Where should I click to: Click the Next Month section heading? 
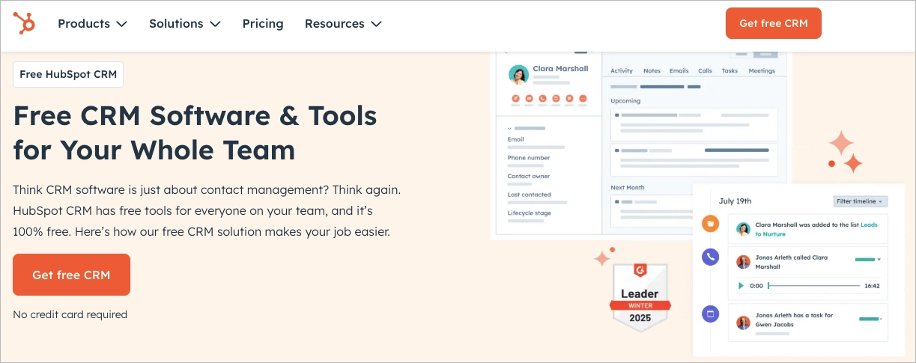628,188
